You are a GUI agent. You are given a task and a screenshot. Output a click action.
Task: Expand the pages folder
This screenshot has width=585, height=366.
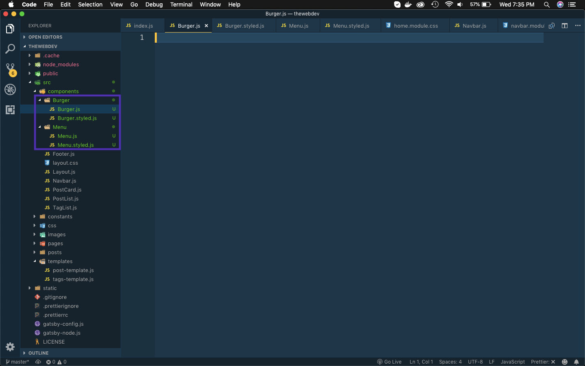(x=70, y=243)
